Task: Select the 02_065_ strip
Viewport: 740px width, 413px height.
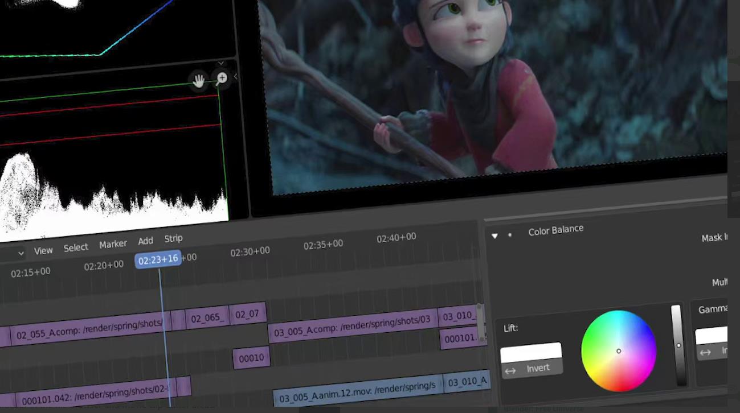Action: tap(207, 318)
